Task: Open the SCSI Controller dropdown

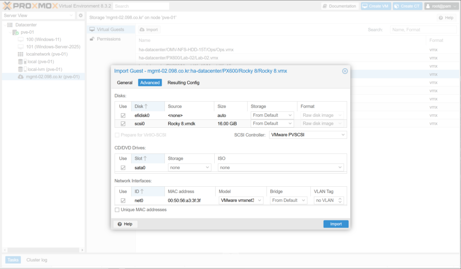Action: (x=308, y=135)
